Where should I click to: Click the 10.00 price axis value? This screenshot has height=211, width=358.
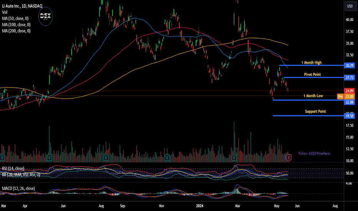pyautogui.click(x=350, y=161)
